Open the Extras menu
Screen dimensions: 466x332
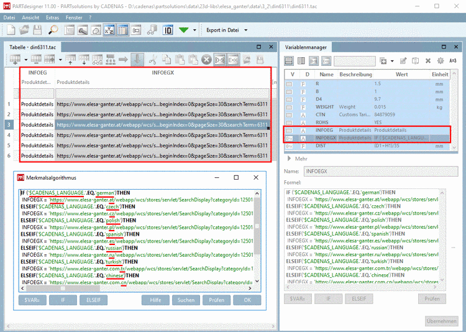tap(52, 17)
